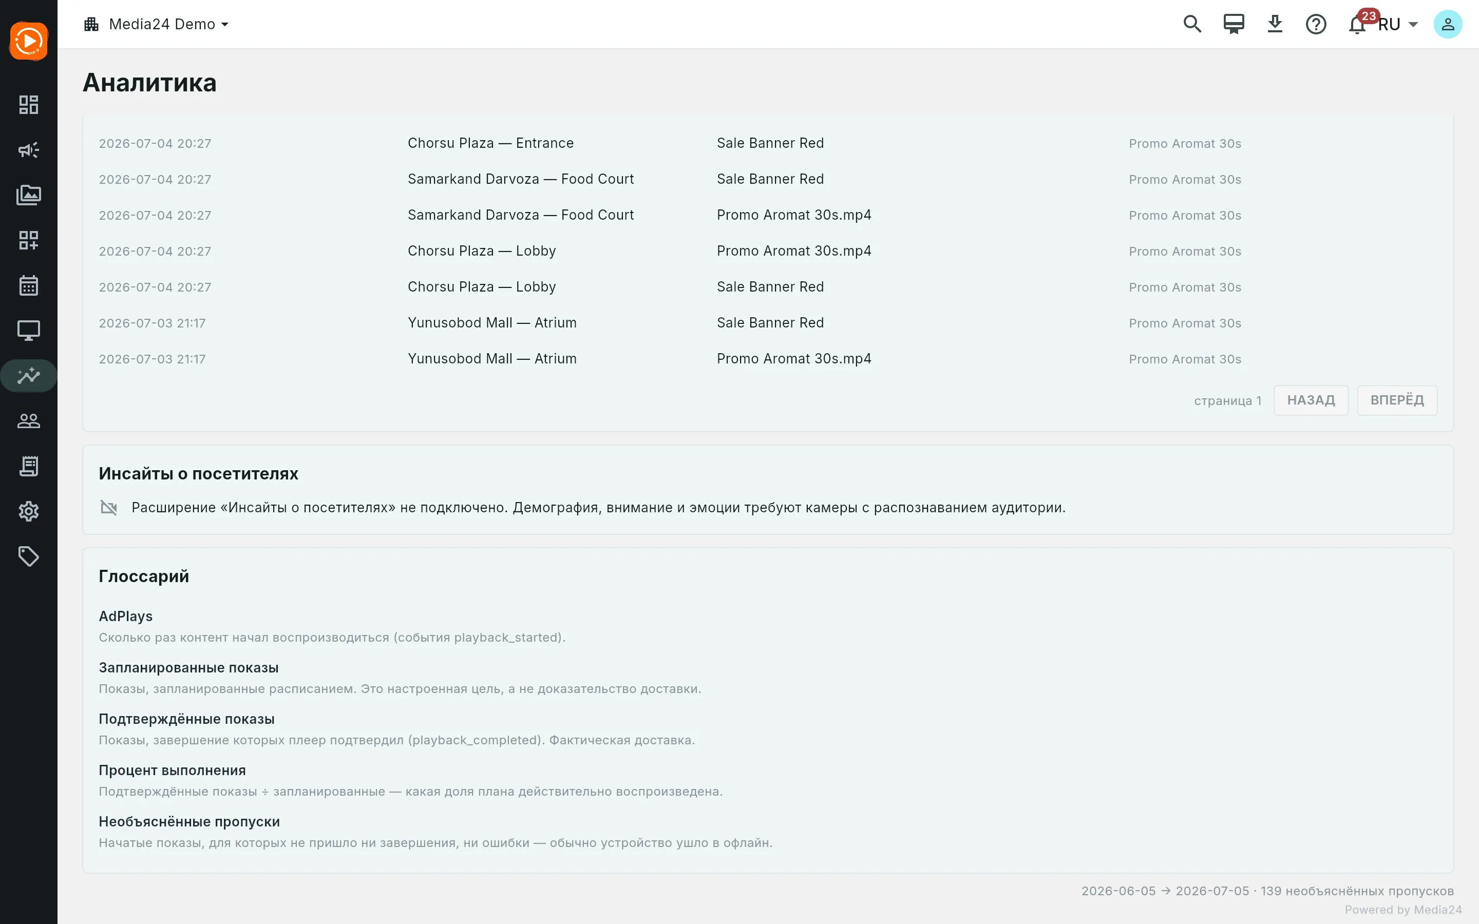Open the dashboard icon in sidebar

pyautogui.click(x=29, y=105)
